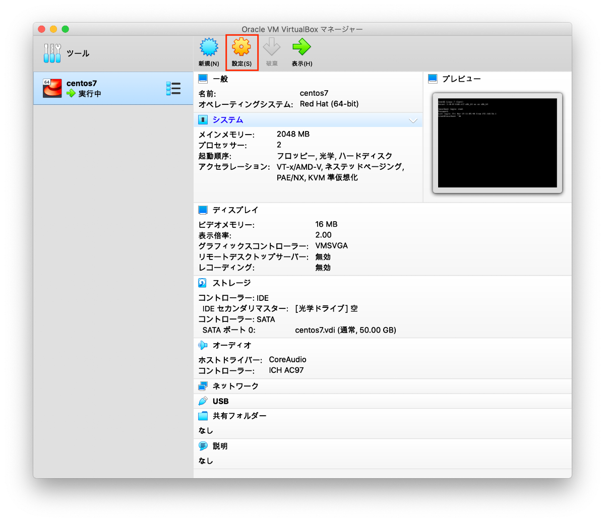Click the Storage (ストレージ) disk icon
Viewport: 605px width, 522px height.
click(203, 283)
